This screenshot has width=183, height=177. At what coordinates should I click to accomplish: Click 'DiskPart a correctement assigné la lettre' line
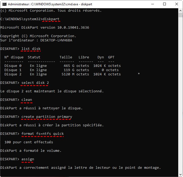81,168
